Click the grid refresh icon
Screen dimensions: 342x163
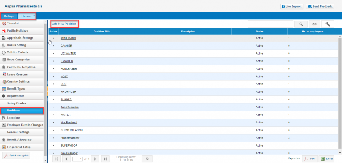pyautogui.click(x=147, y=159)
